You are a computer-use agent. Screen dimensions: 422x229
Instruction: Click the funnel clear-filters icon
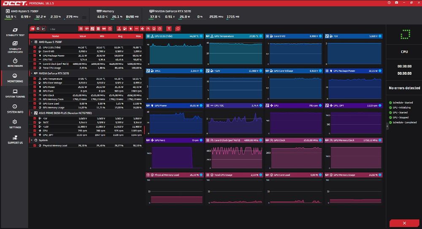[169, 29]
